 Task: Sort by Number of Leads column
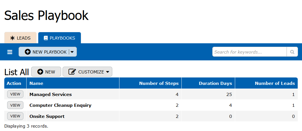275,83
